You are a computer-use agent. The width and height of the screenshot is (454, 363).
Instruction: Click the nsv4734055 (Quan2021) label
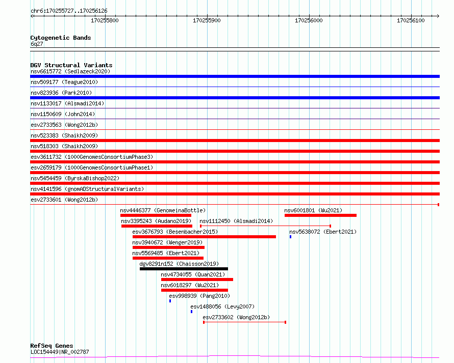(193, 274)
